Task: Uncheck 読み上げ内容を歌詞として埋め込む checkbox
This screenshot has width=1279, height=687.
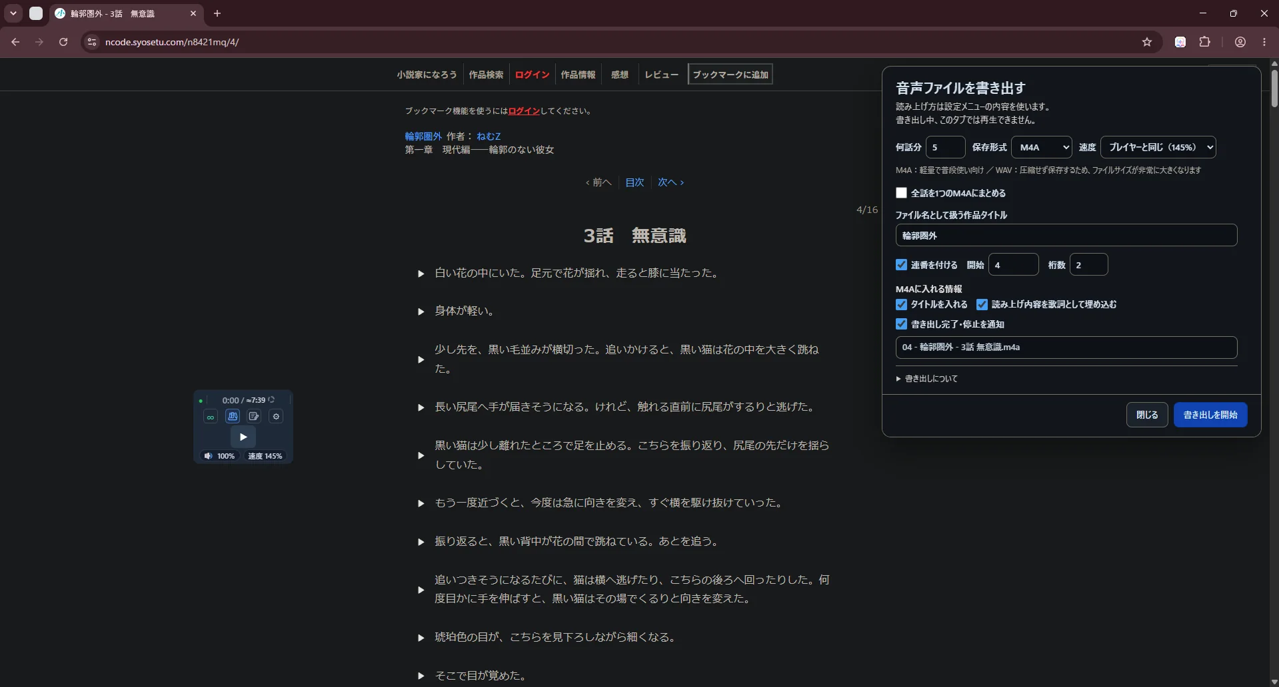Action: 982,305
